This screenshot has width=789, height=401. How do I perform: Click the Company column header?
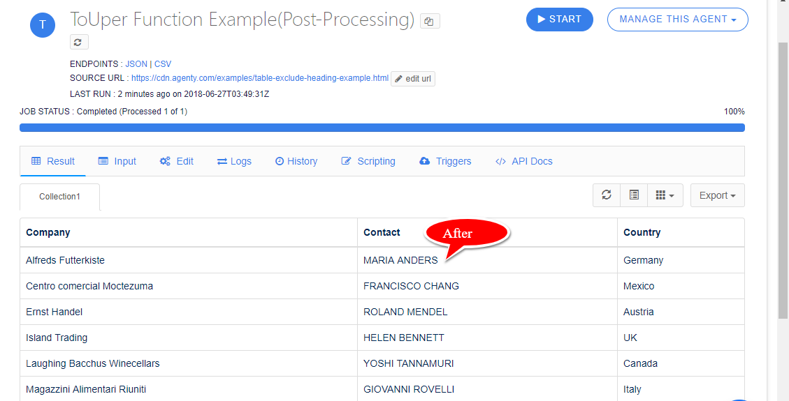(x=189, y=232)
